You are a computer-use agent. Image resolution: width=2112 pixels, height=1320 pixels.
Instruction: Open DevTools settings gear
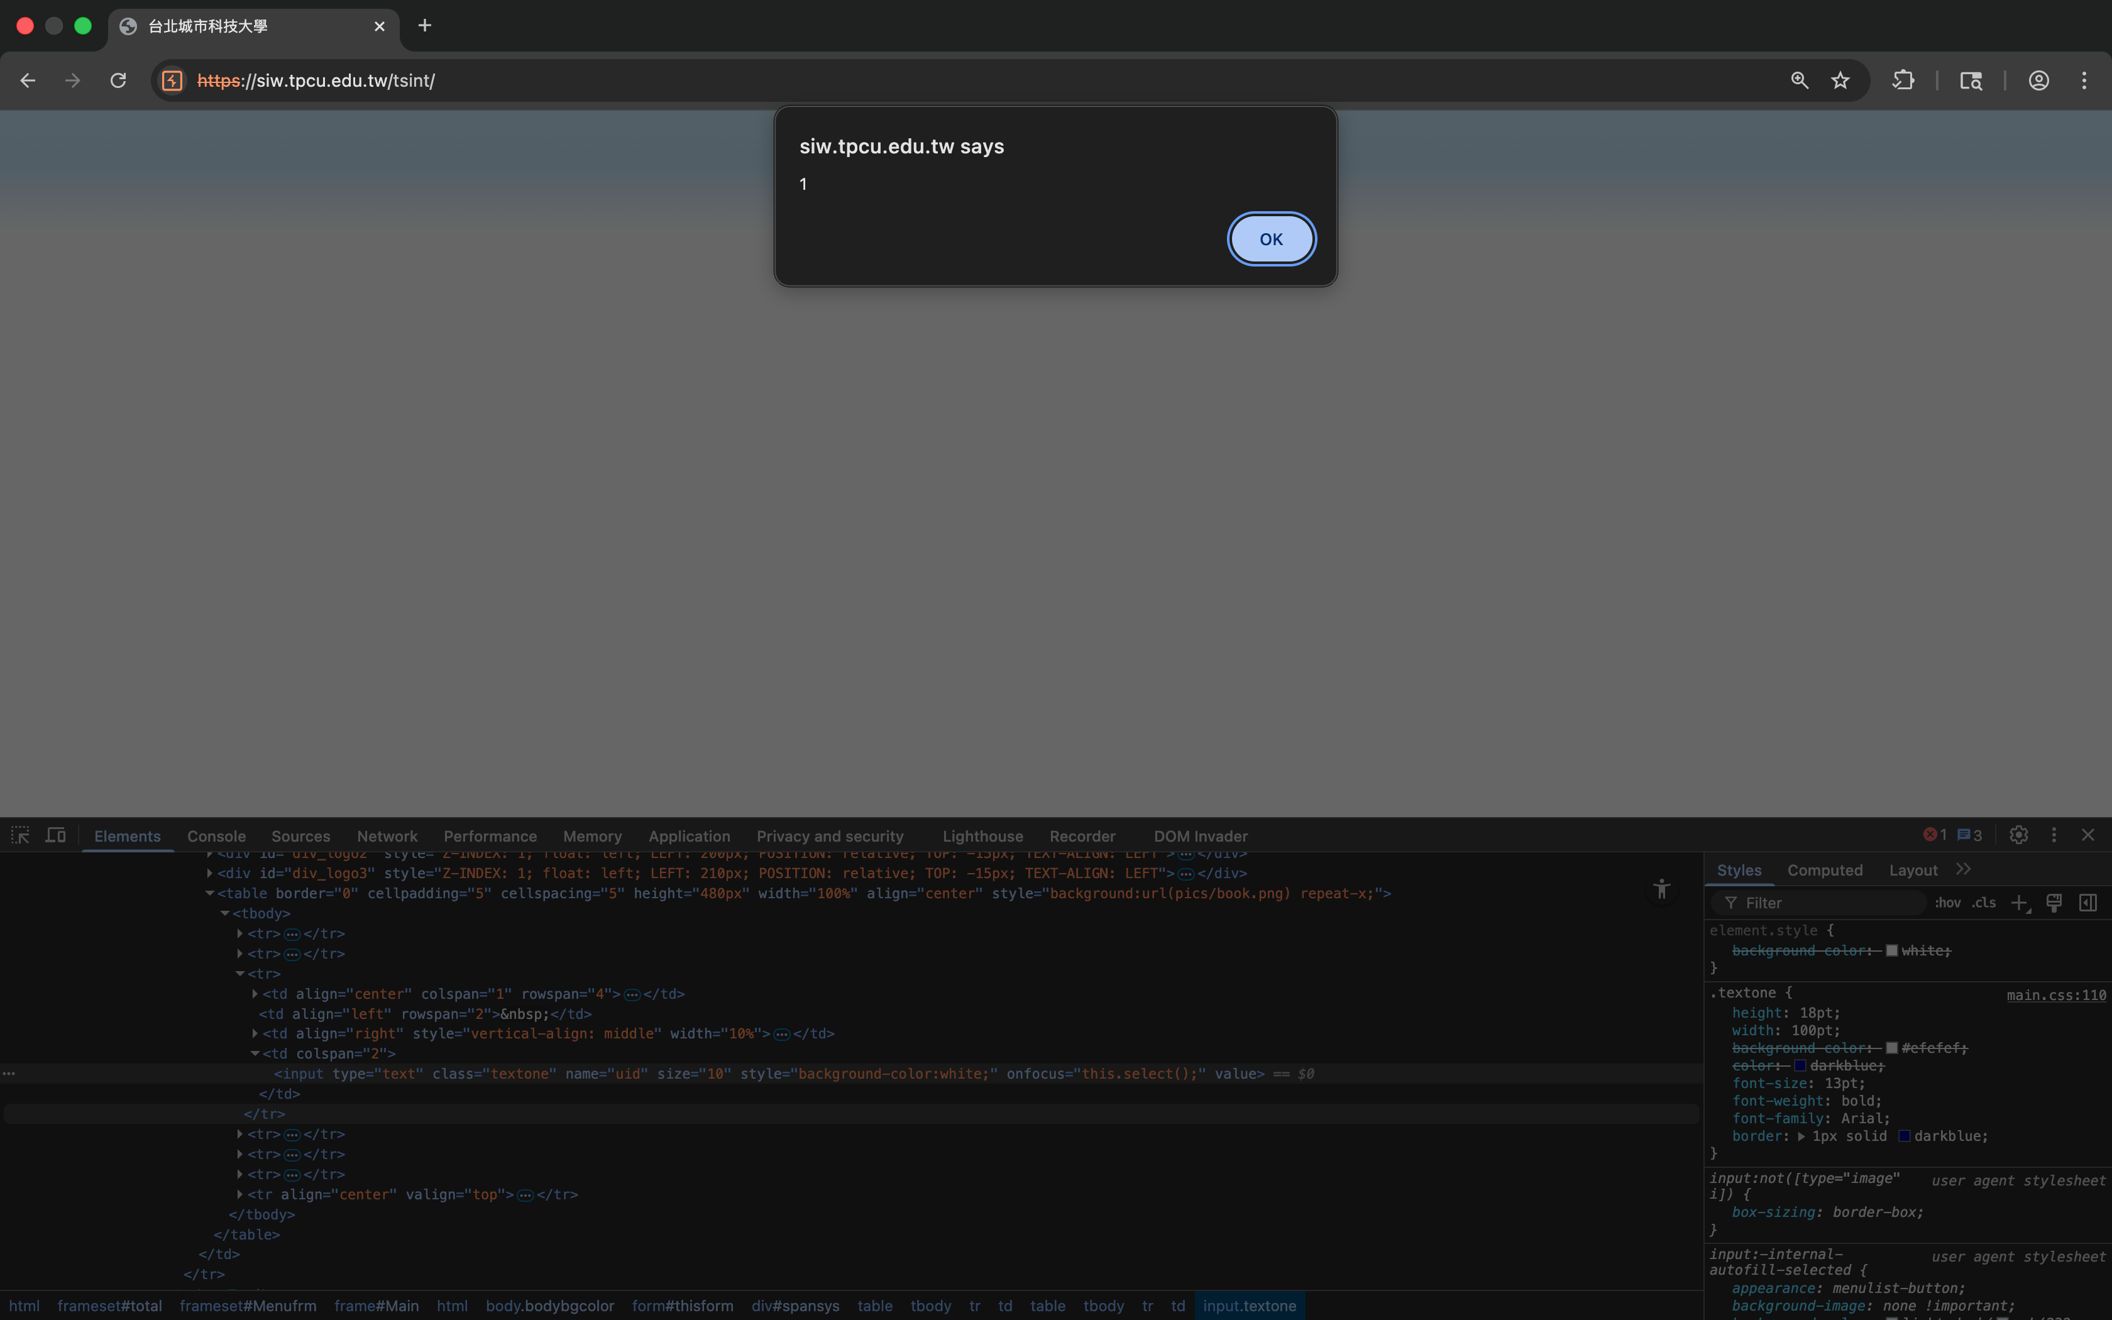[x=2018, y=835]
